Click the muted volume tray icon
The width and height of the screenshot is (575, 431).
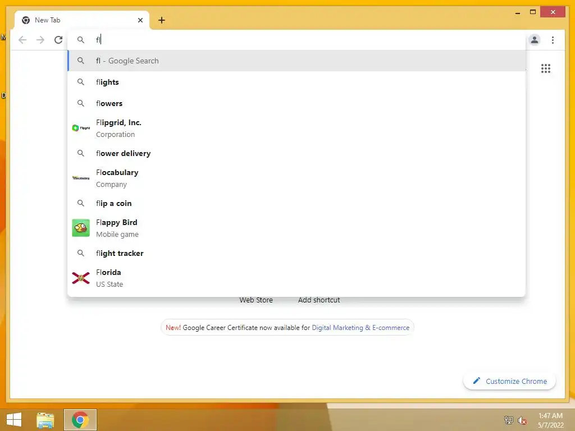[522, 420]
